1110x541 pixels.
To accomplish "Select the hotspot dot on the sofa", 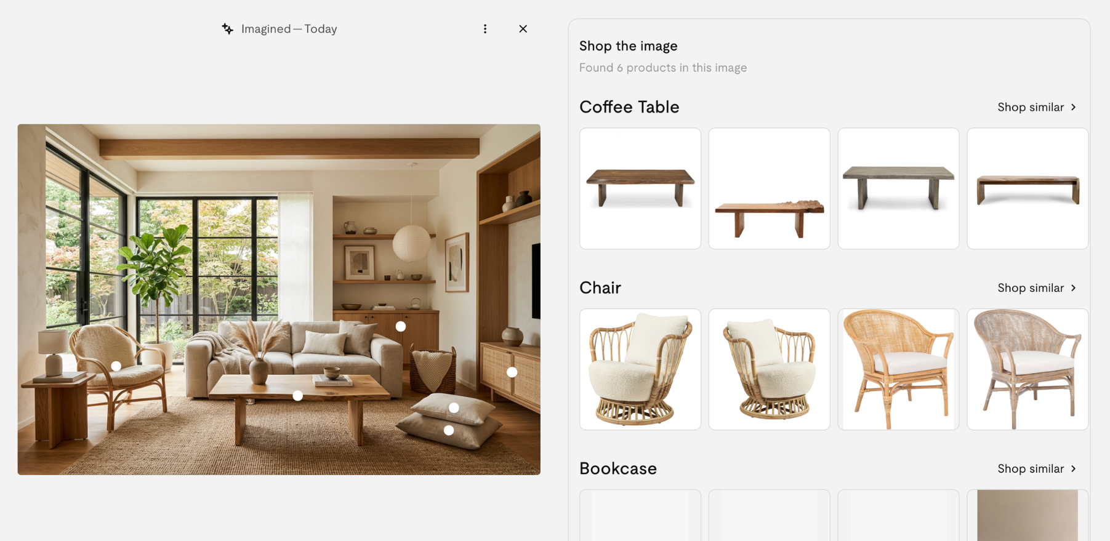I will click(x=401, y=326).
